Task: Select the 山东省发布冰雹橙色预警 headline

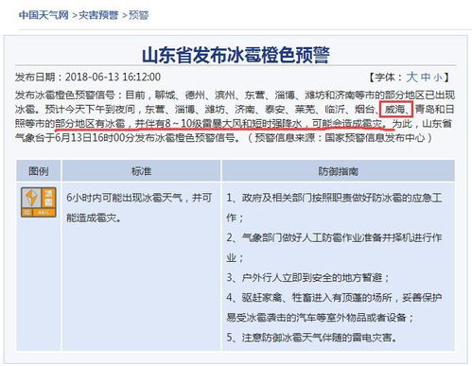Action: (236, 55)
